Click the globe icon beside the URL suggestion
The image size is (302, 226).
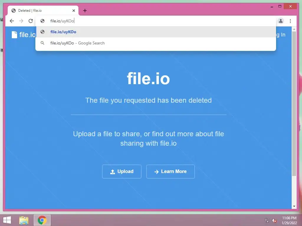(42, 32)
